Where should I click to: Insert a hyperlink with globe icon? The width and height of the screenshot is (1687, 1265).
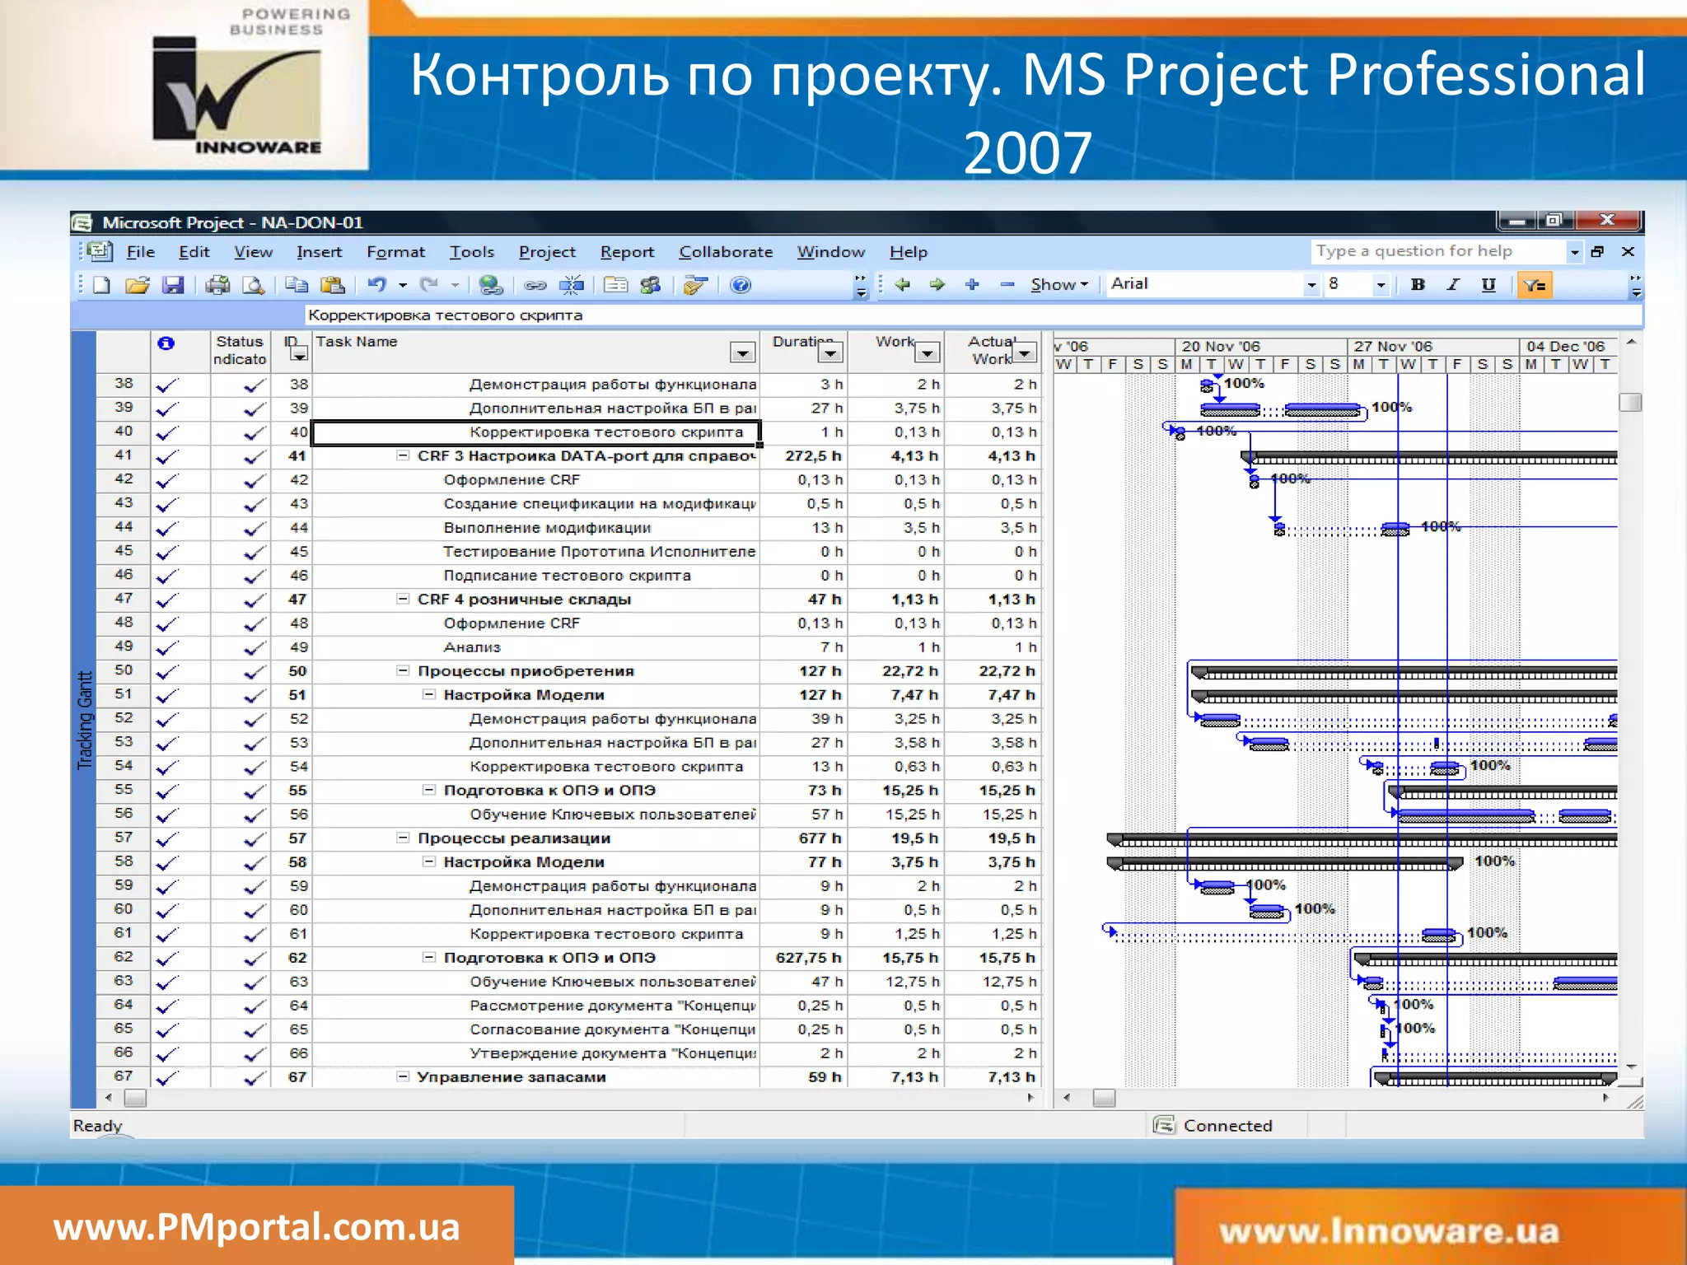(x=491, y=285)
